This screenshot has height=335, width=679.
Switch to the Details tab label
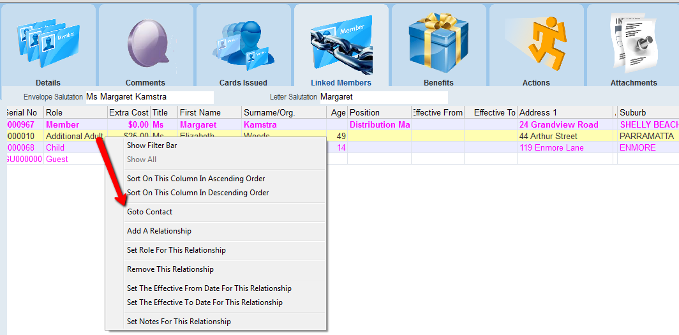48,83
